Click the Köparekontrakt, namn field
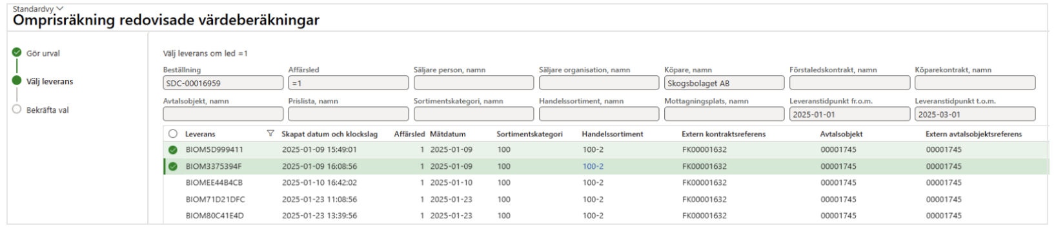This screenshot has width=1056, height=237. click(975, 83)
